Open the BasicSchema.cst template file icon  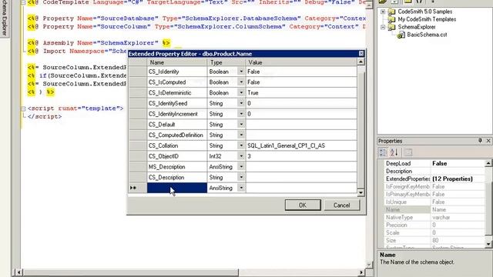(x=401, y=35)
